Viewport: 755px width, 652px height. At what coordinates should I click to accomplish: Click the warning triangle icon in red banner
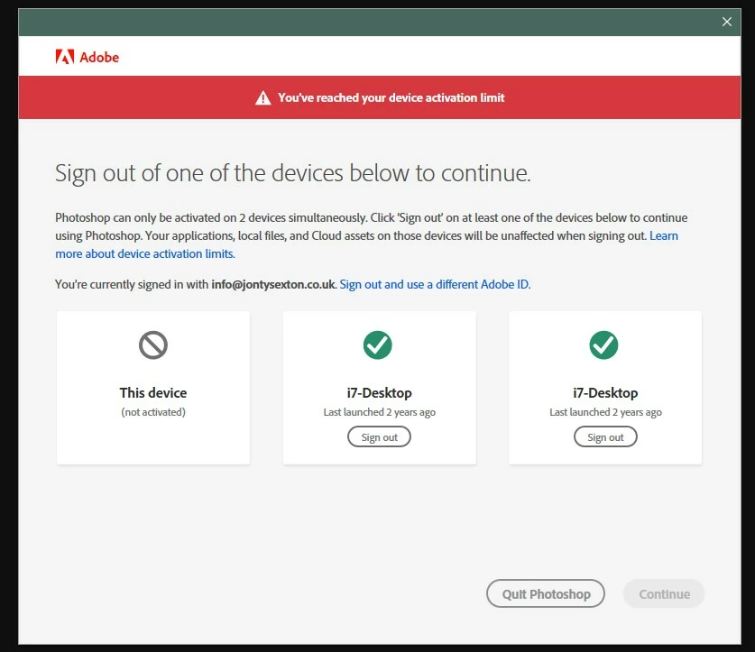[x=262, y=97]
